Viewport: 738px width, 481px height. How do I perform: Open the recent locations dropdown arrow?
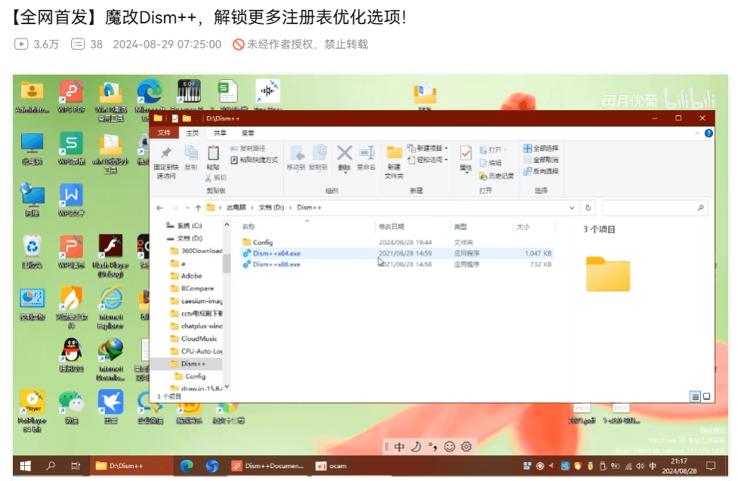click(x=187, y=207)
